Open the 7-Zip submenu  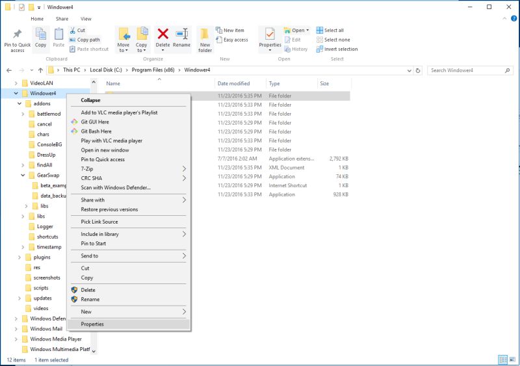(129, 169)
